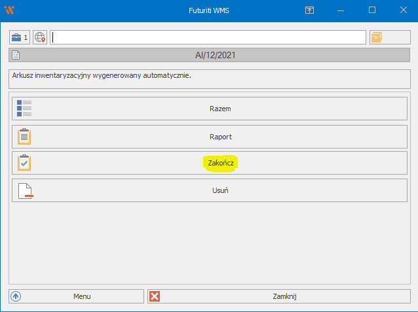418x312 pixels.
Task: Click the list icon on Razem row
Action: click(x=24, y=109)
